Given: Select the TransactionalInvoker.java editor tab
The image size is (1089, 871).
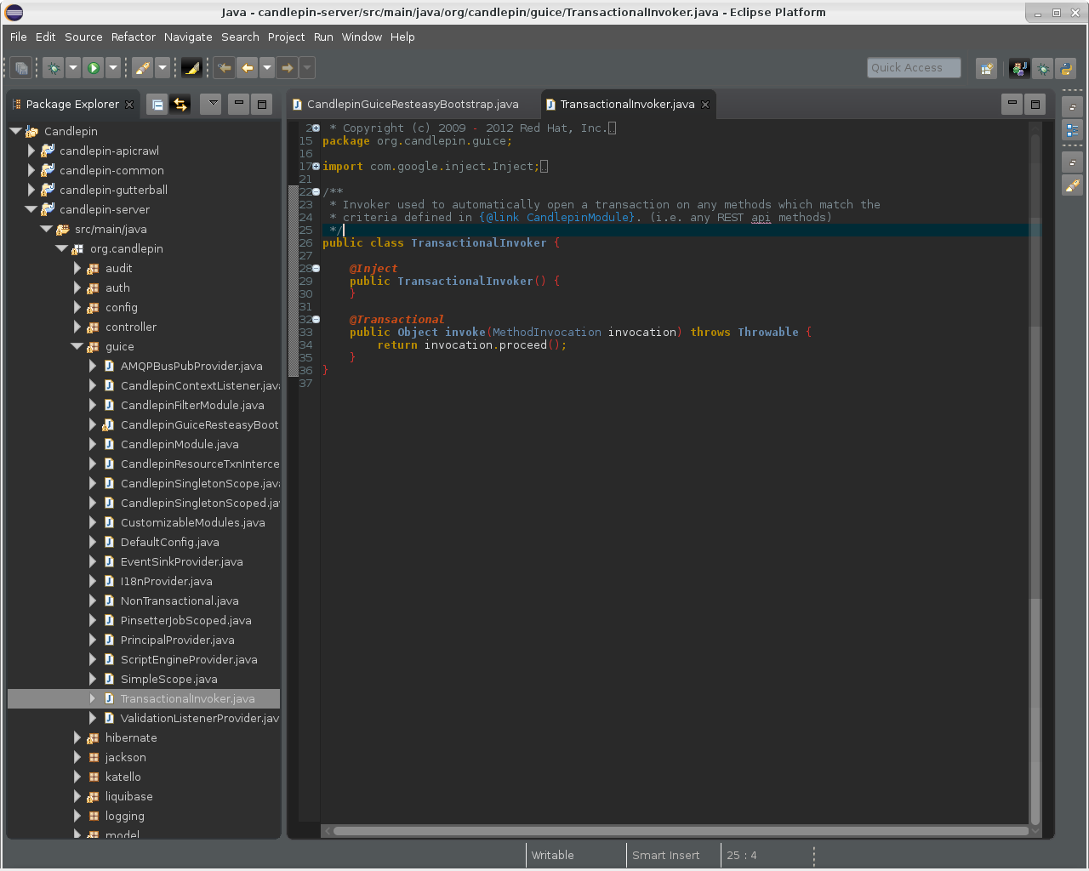Looking at the screenshot, I should 627,105.
